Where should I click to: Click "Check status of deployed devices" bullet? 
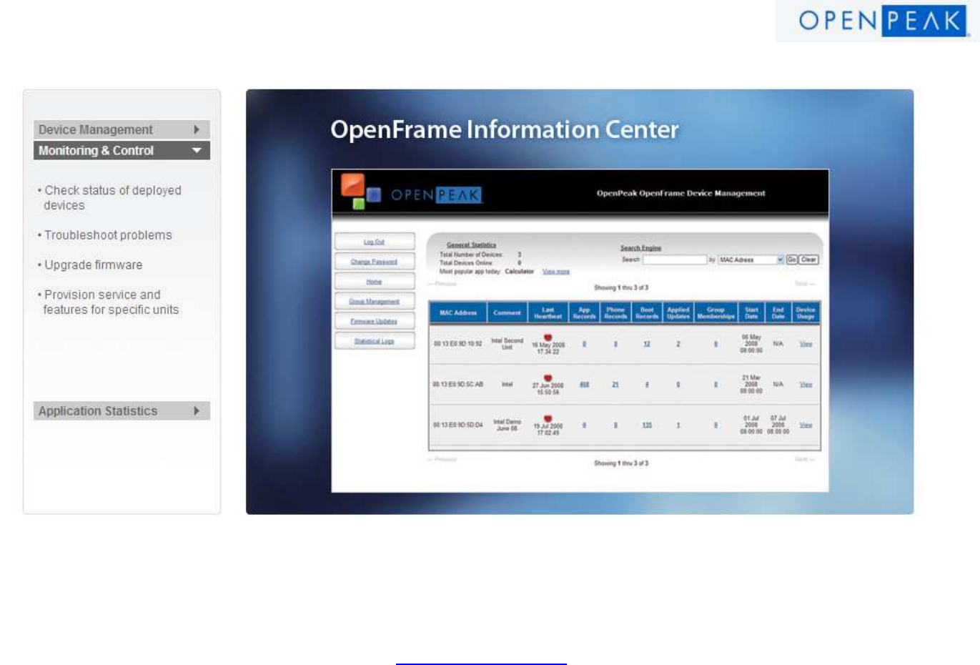coord(110,198)
